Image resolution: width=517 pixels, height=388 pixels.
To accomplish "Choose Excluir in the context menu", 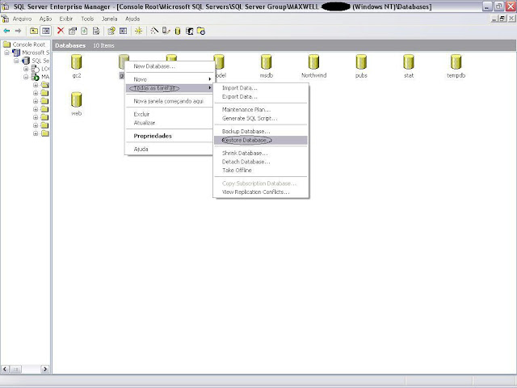I will [x=169, y=114].
